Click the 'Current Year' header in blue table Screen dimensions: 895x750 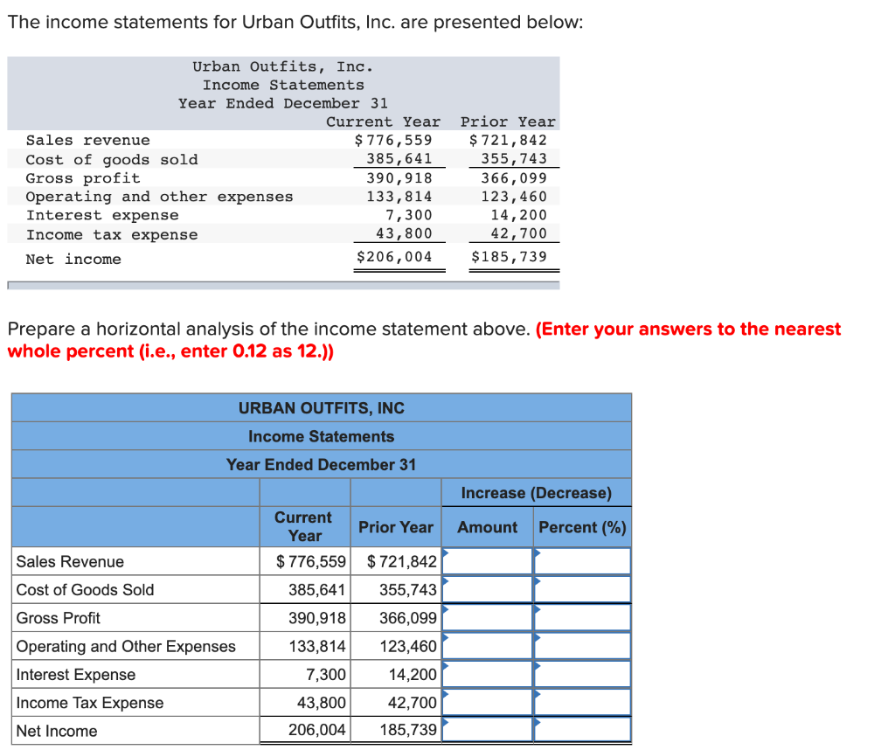pos(303,526)
